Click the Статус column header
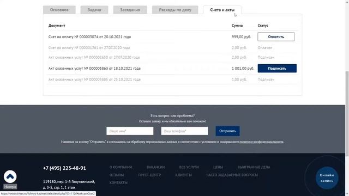349x196 pixels. 263,26
